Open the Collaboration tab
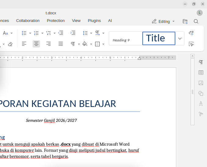This screenshot has height=167, width=207. pos(28,21)
